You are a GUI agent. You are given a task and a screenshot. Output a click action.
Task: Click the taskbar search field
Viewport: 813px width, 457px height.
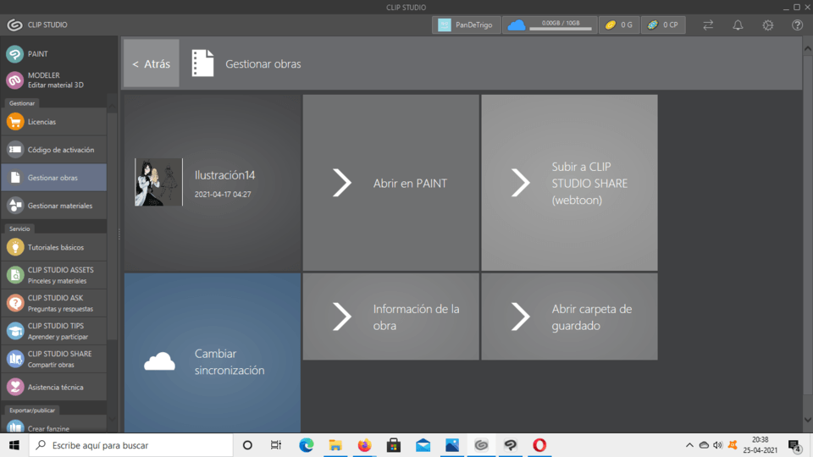click(x=130, y=445)
